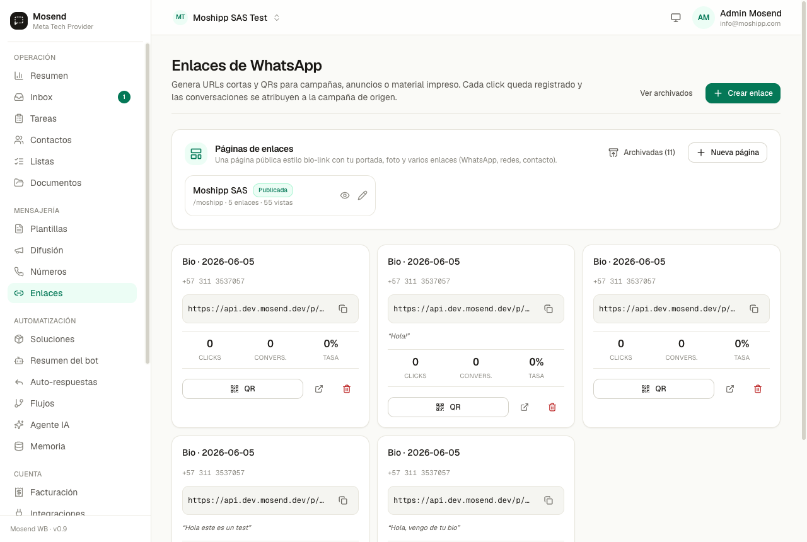Open Archivadas (11) pages
This screenshot has width=807, height=542.
tap(642, 153)
